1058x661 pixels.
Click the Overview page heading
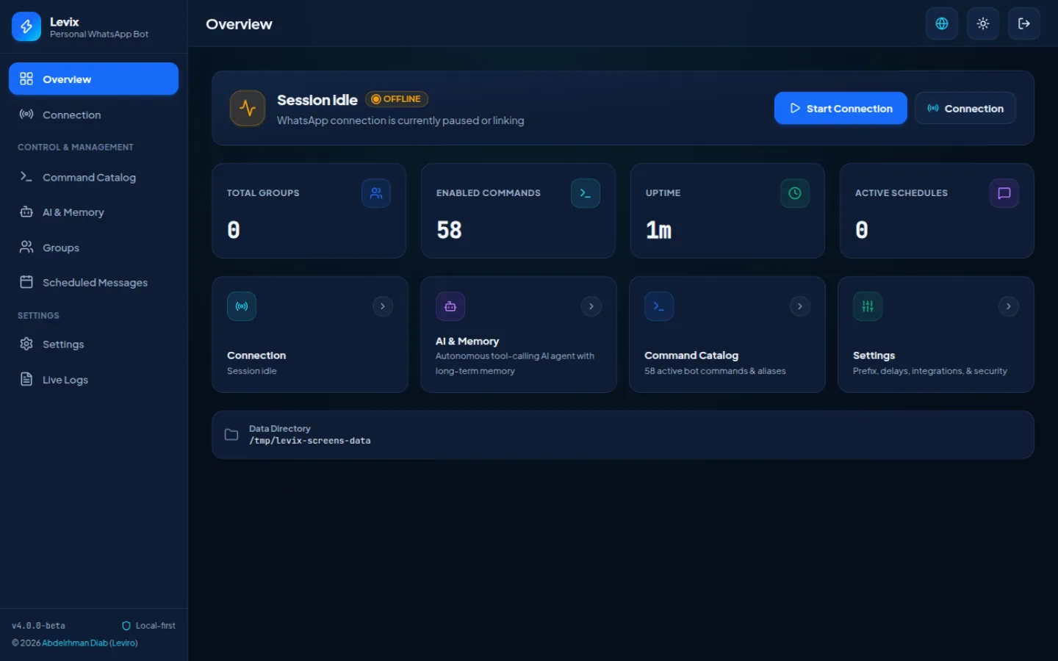click(x=239, y=24)
